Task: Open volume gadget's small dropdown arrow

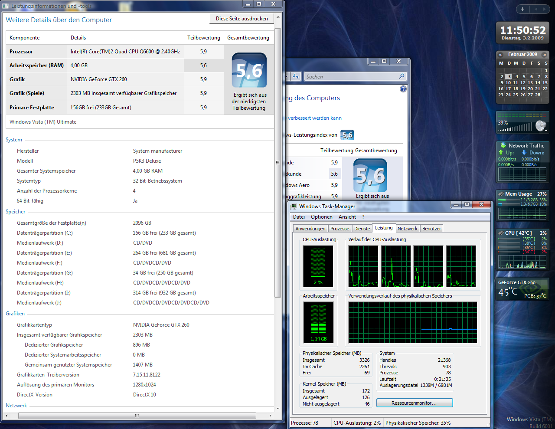Action: (546, 131)
